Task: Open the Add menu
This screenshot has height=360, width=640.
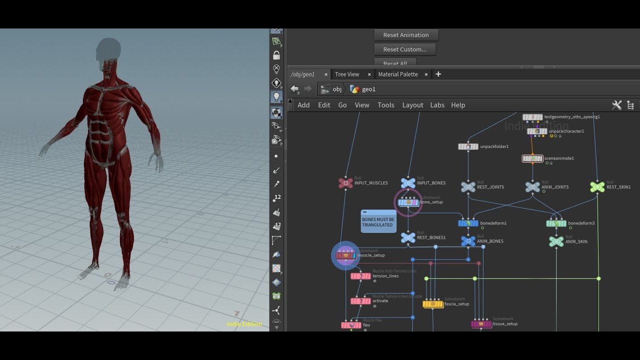Action: click(303, 105)
